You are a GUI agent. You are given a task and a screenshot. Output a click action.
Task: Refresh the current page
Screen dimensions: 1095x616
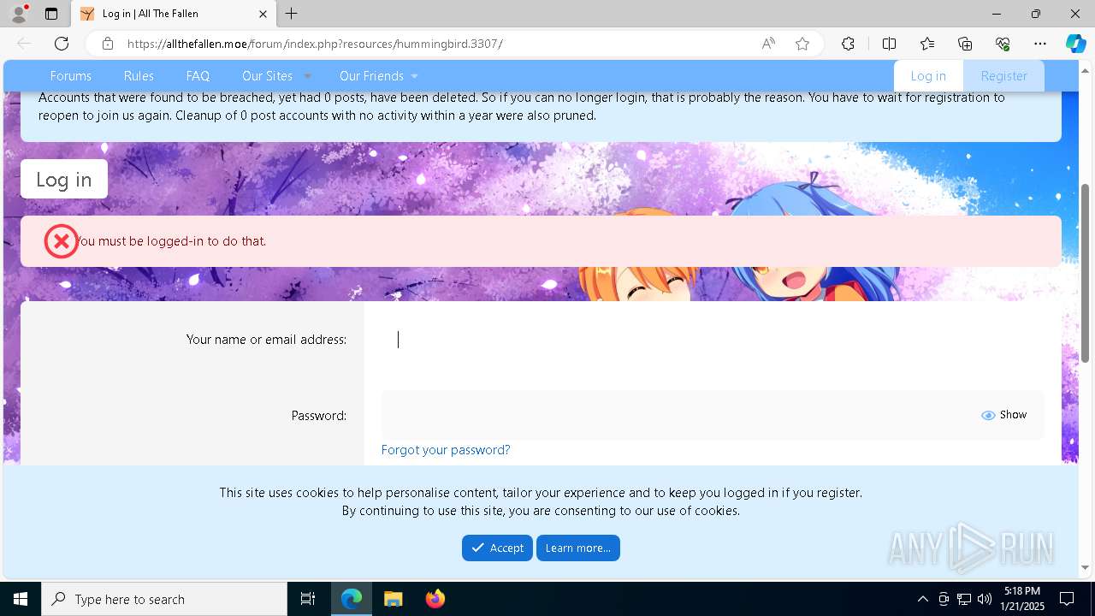click(62, 44)
